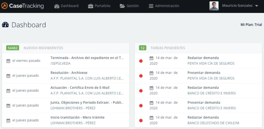Click calendar icon in BANCO DELESTADO DE CHILE task
The width and height of the screenshot is (264, 129).
(x=151, y=118)
